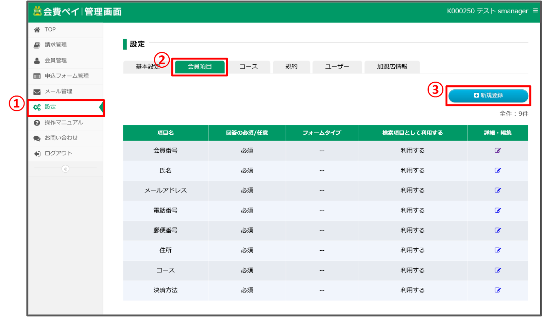Click edit icon for メールアドレス row
The image size is (544, 318).
pos(497,190)
